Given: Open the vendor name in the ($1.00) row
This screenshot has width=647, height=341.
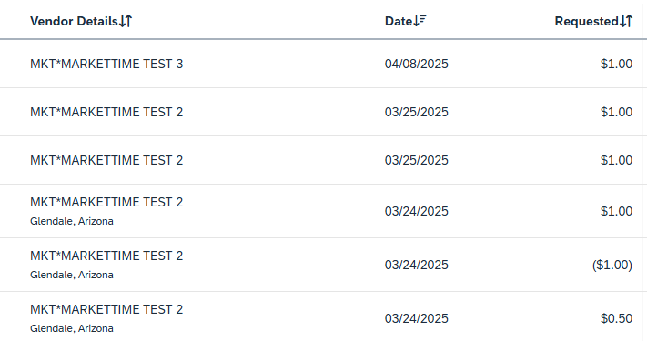Looking at the screenshot, I should (106, 256).
